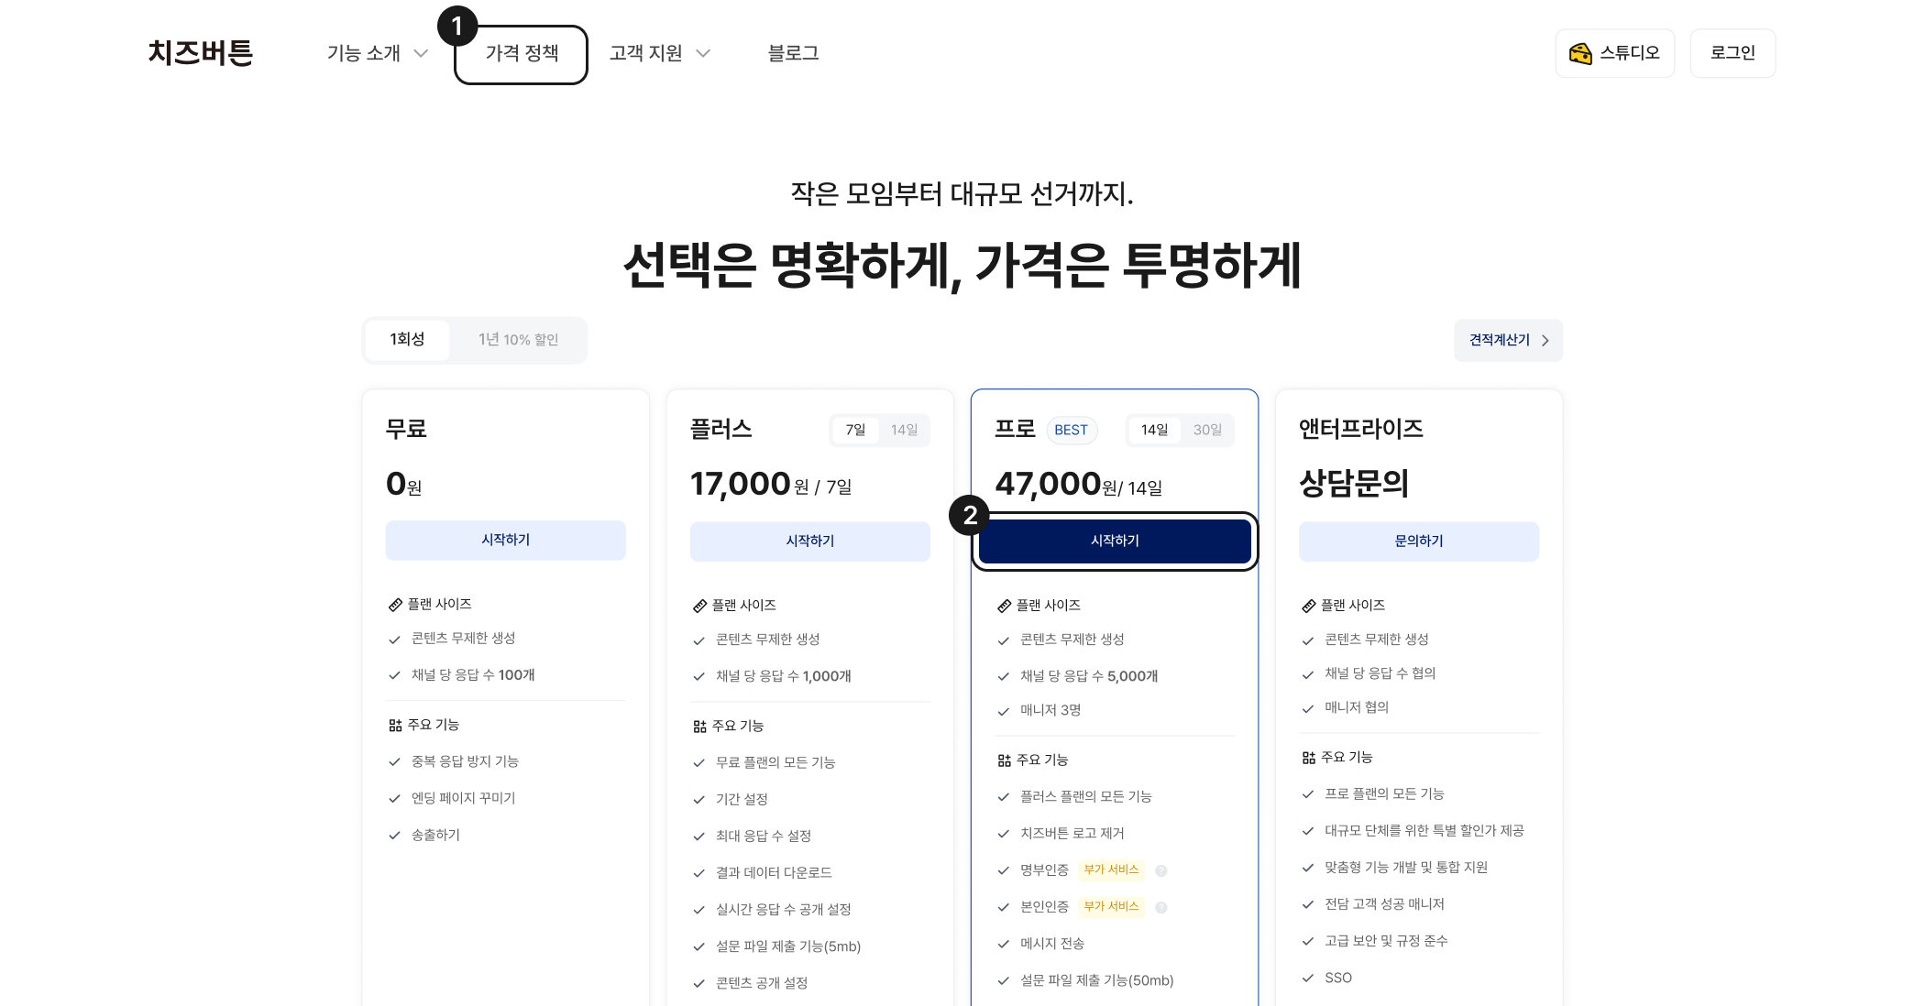
Task: Go to the 블로그 menu item
Action: coord(793,53)
